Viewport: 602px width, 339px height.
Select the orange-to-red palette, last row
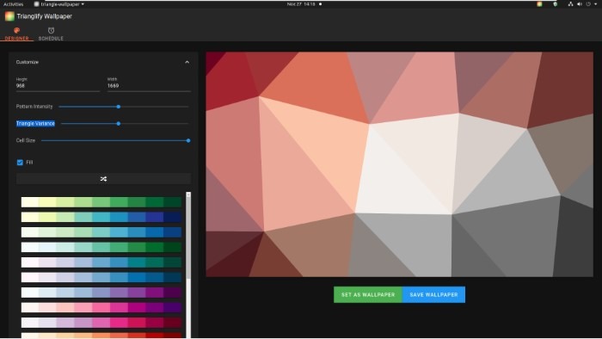101,336
